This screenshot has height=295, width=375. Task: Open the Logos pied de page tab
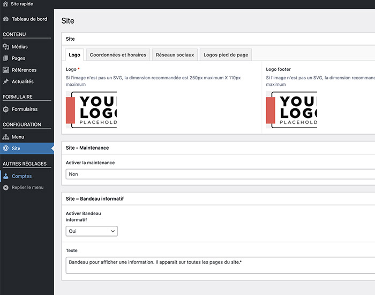(226, 55)
